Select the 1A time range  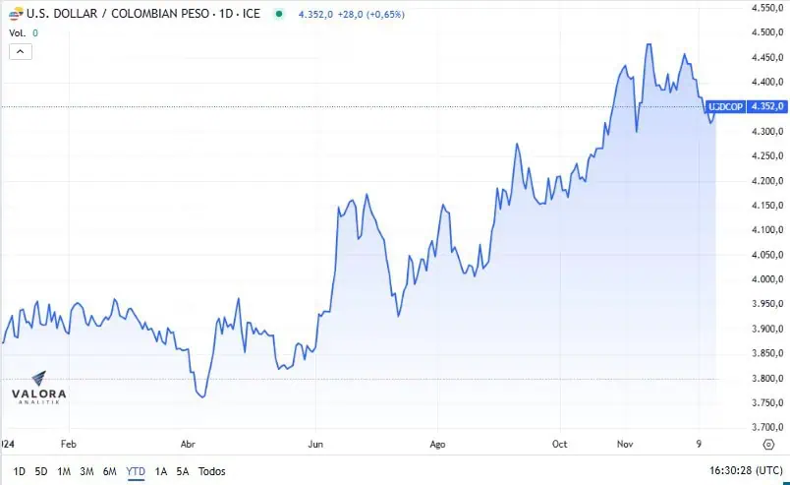point(161,471)
